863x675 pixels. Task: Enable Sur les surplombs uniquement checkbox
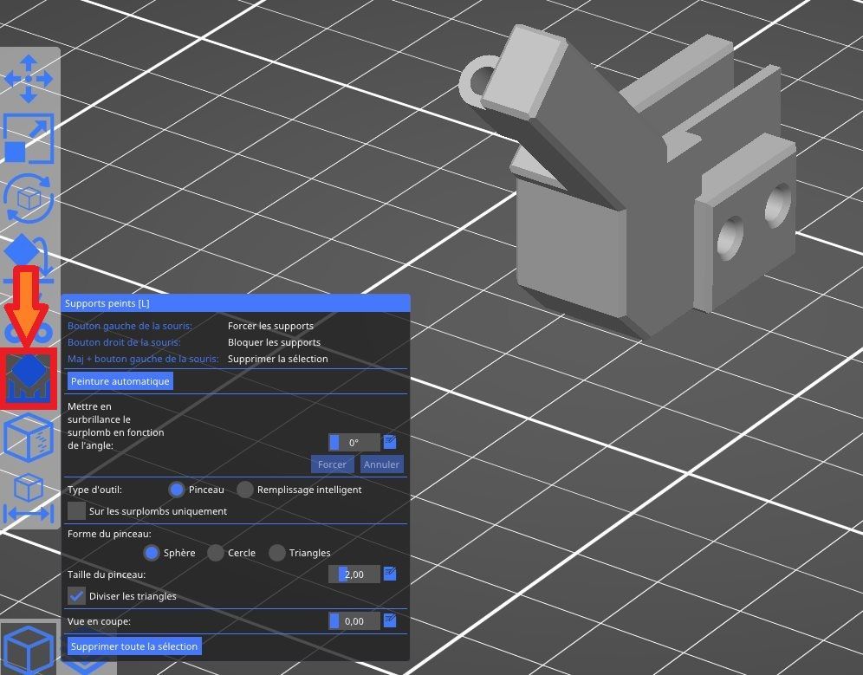pos(76,511)
